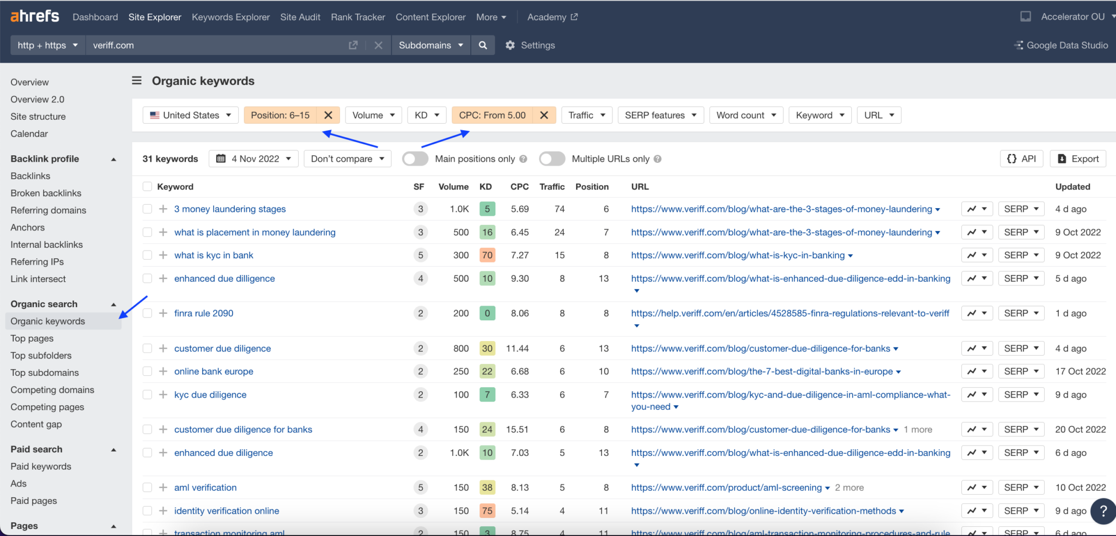The width and height of the screenshot is (1116, 536).
Task: Click the Export button
Action: pos(1078,159)
